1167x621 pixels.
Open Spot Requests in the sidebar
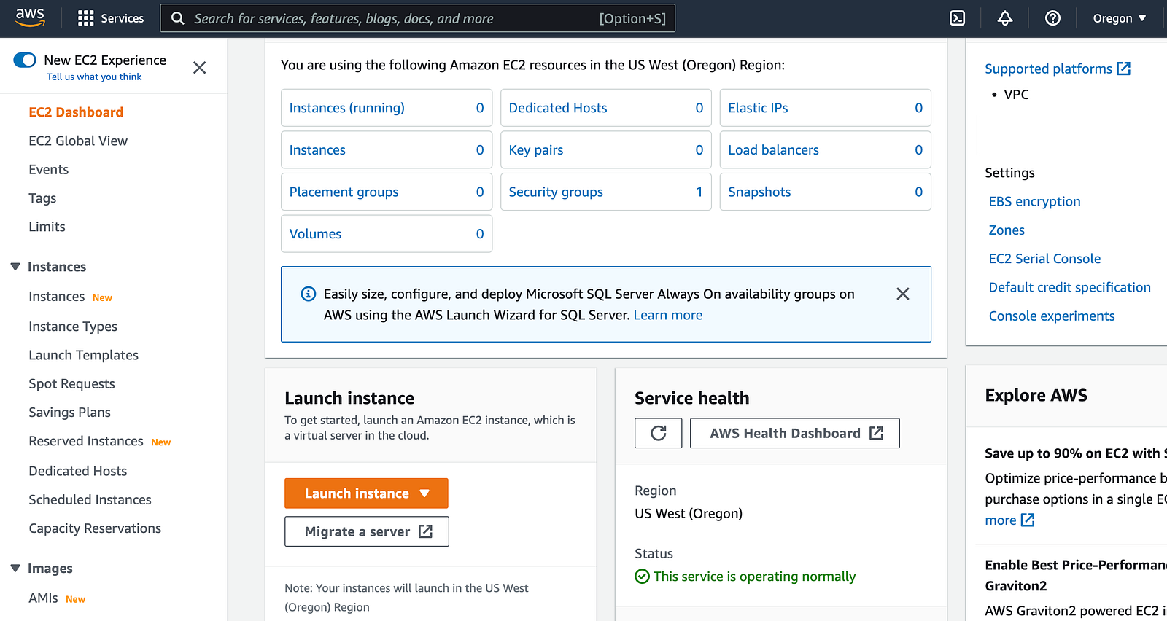(x=72, y=383)
